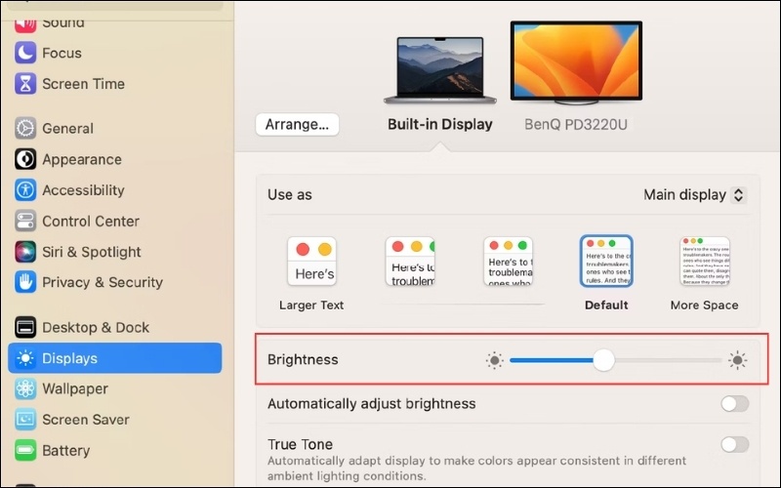Open Screen Time settings
781x488 pixels.
114,84
